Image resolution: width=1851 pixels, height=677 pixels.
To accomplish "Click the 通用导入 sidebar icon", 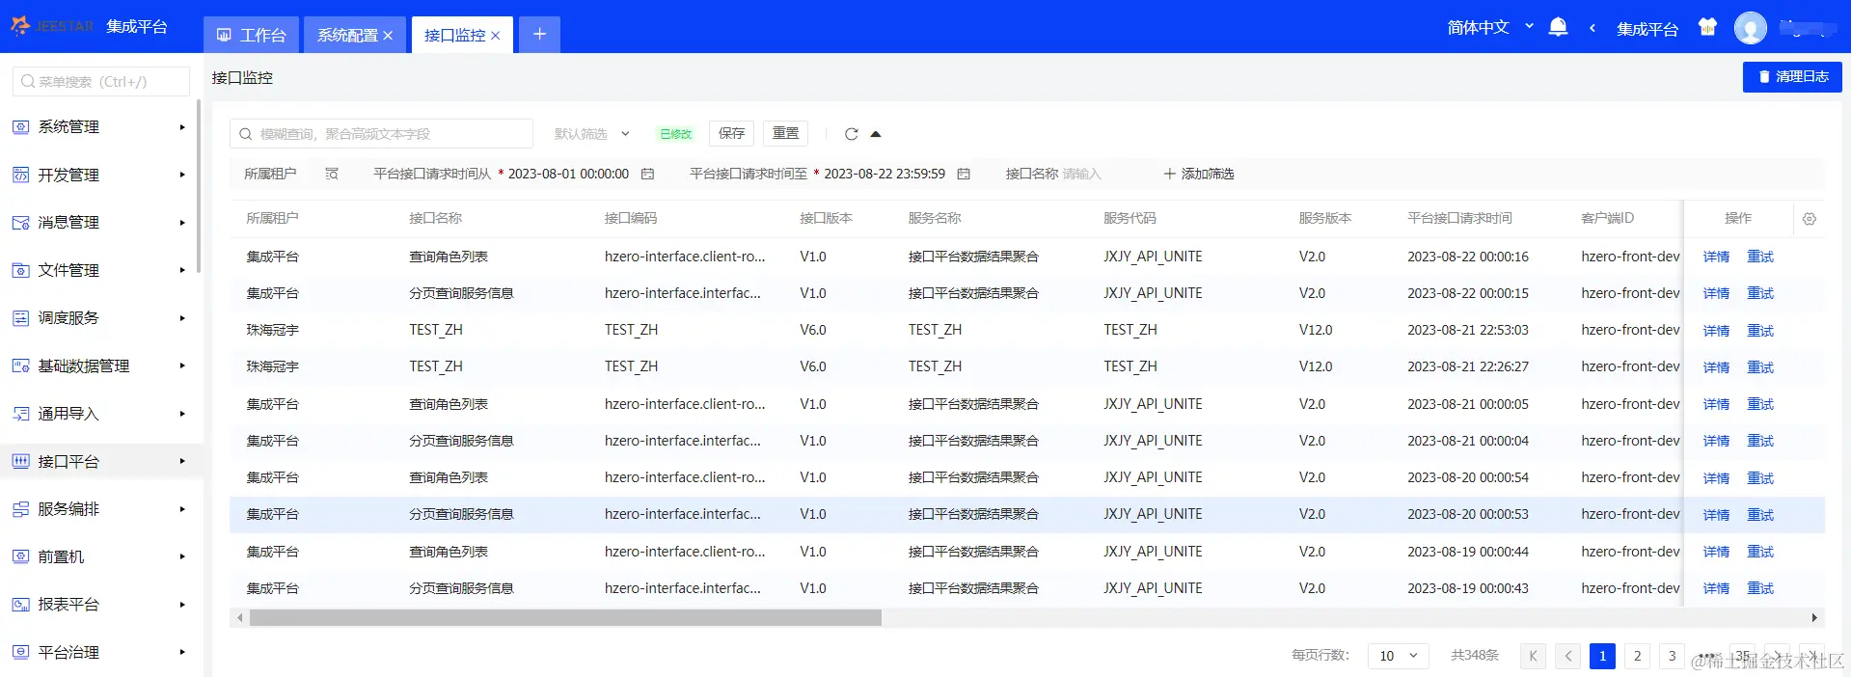I will [x=21, y=414].
